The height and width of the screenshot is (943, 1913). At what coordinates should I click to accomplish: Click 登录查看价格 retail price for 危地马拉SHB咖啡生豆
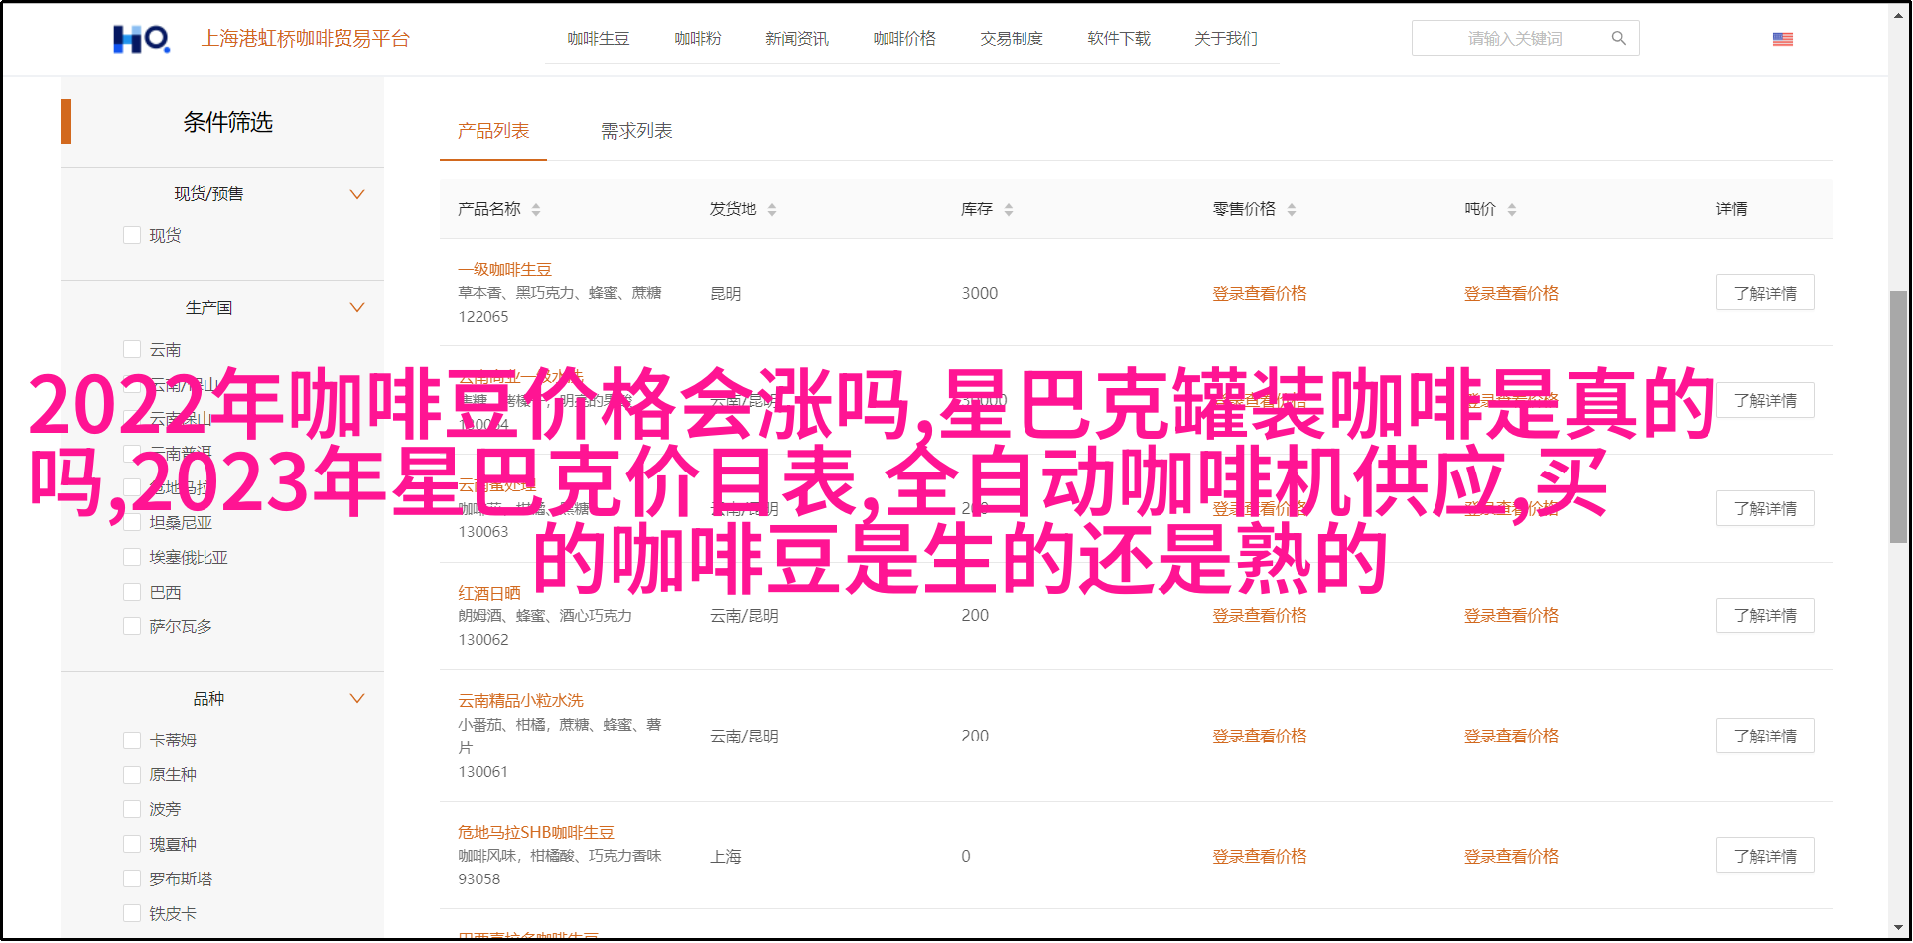(1260, 857)
